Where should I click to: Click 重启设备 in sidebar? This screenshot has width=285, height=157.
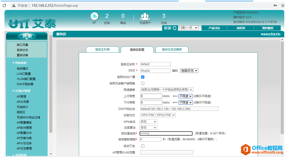point(22,55)
